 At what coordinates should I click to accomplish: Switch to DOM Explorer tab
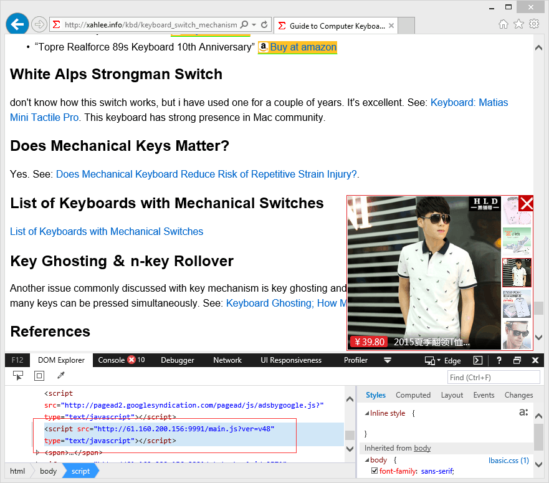[61, 360]
